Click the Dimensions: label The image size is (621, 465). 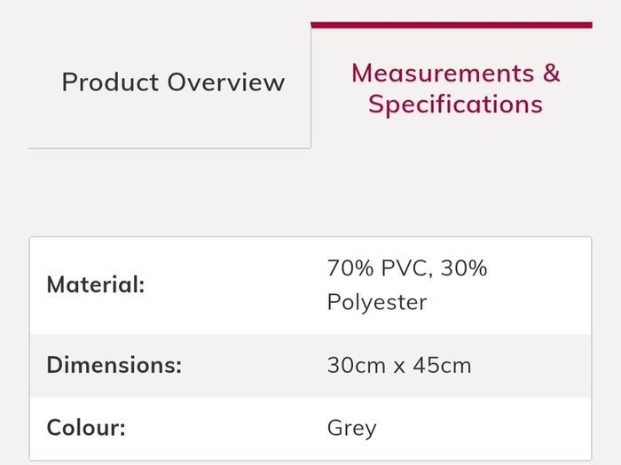(x=114, y=365)
